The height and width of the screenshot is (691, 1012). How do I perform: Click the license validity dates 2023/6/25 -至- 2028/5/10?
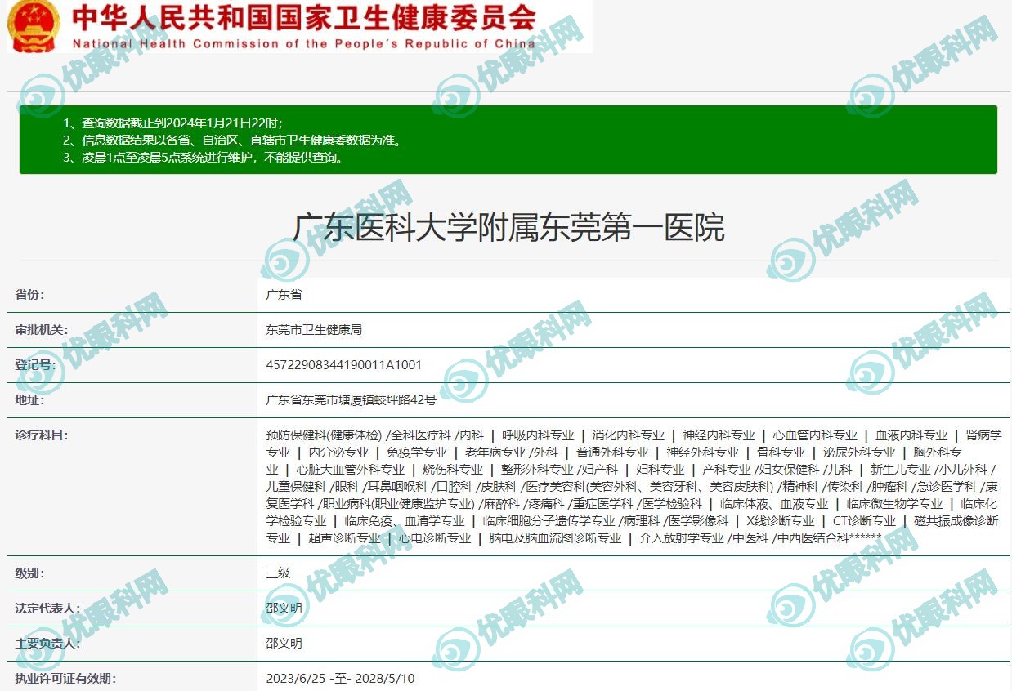(340, 679)
